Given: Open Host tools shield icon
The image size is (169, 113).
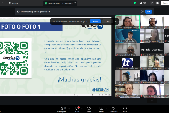Looking at the screenshot, I should (x=114, y=110).
